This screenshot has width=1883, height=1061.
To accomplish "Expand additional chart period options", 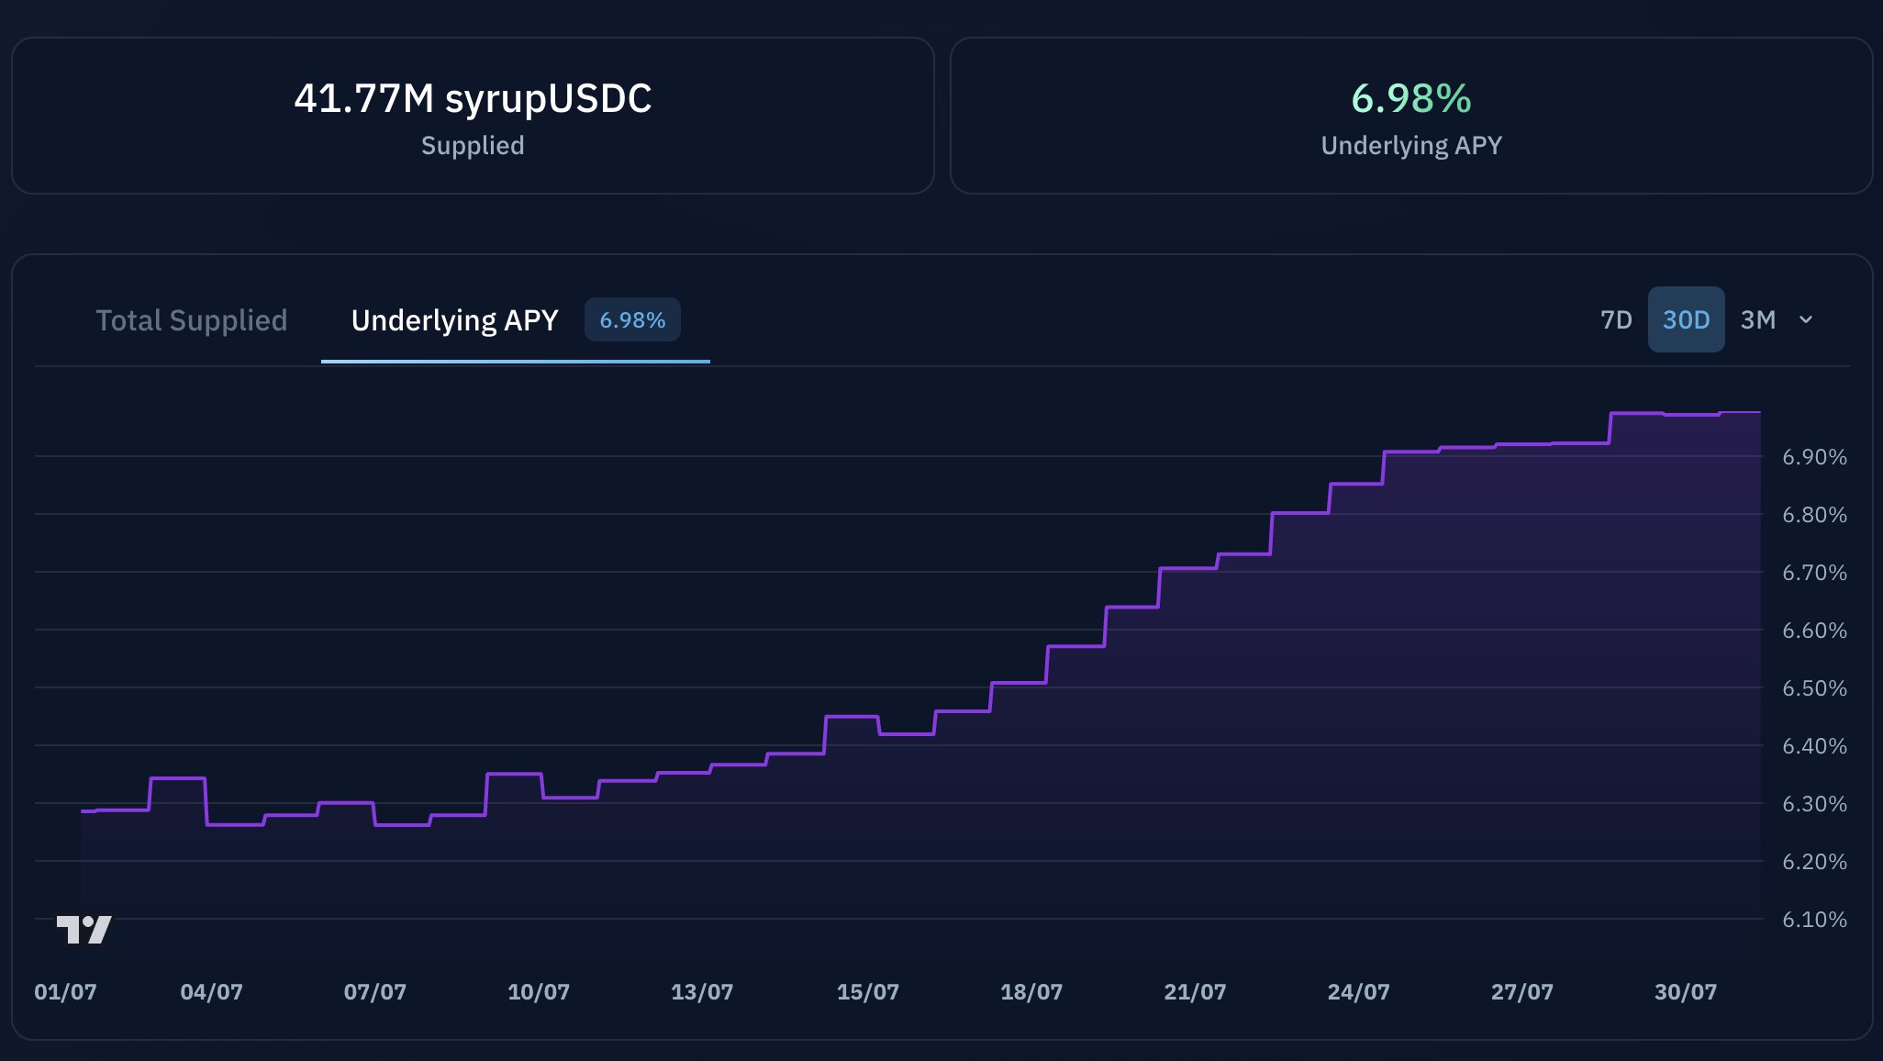I will (1806, 321).
